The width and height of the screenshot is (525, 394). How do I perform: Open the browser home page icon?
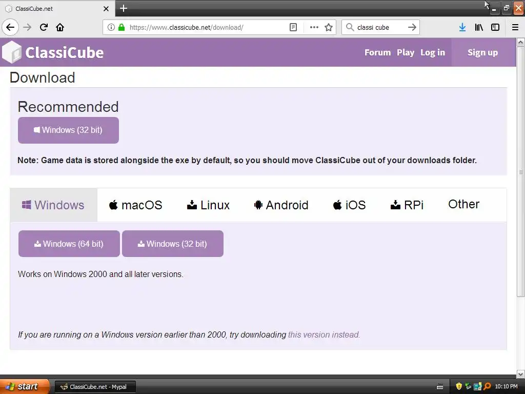click(x=60, y=27)
